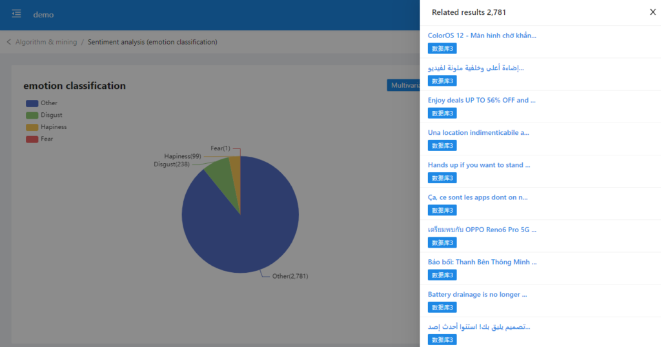This screenshot has height=347, width=661.
Task: Toggle the Disgust legend item
Action: click(x=44, y=115)
